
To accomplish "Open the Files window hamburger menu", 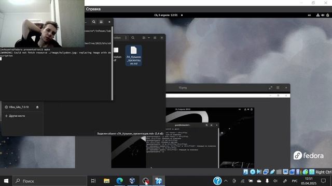I will pos(155,38).
